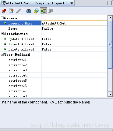
Task: Select the attribute5 row
Action: [x=54, y=80]
